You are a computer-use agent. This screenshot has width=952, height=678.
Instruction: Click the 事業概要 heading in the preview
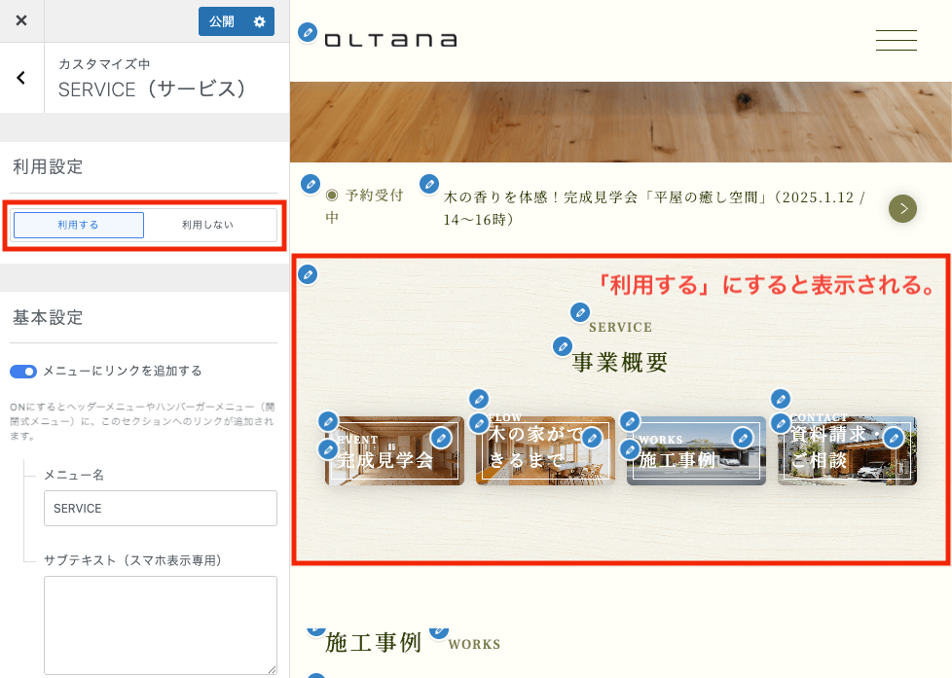620,363
